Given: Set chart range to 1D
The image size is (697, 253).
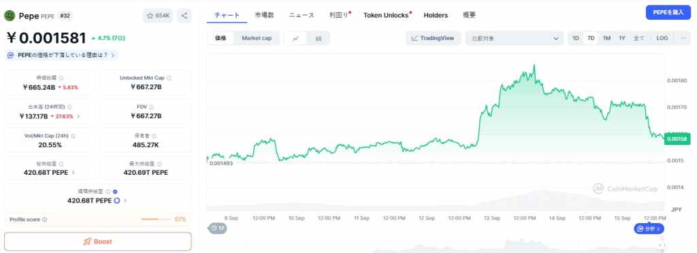Looking at the screenshot, I should 576,38.
